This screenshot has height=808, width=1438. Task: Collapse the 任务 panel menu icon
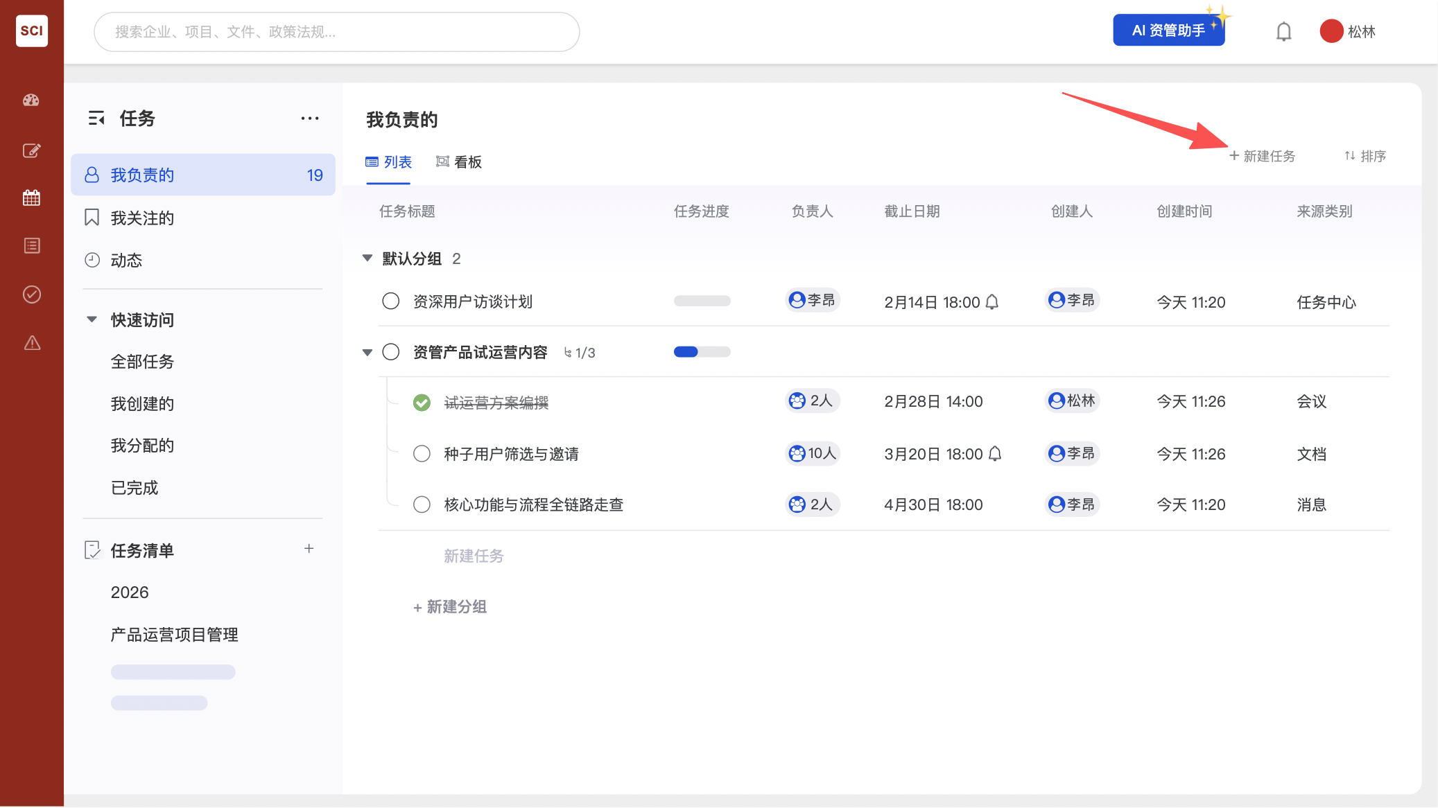[96, 118]
